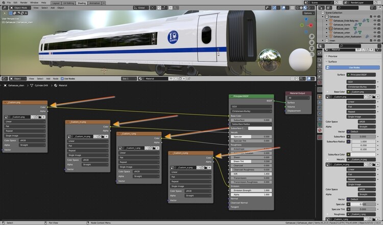Uncheck the Gehaeuse collection checkbox
Screen dimensions: 383x225
pyautogui.click(x=371, y=15)
